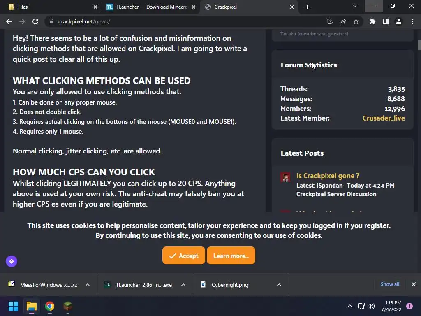Accept the site cookies

184,256
